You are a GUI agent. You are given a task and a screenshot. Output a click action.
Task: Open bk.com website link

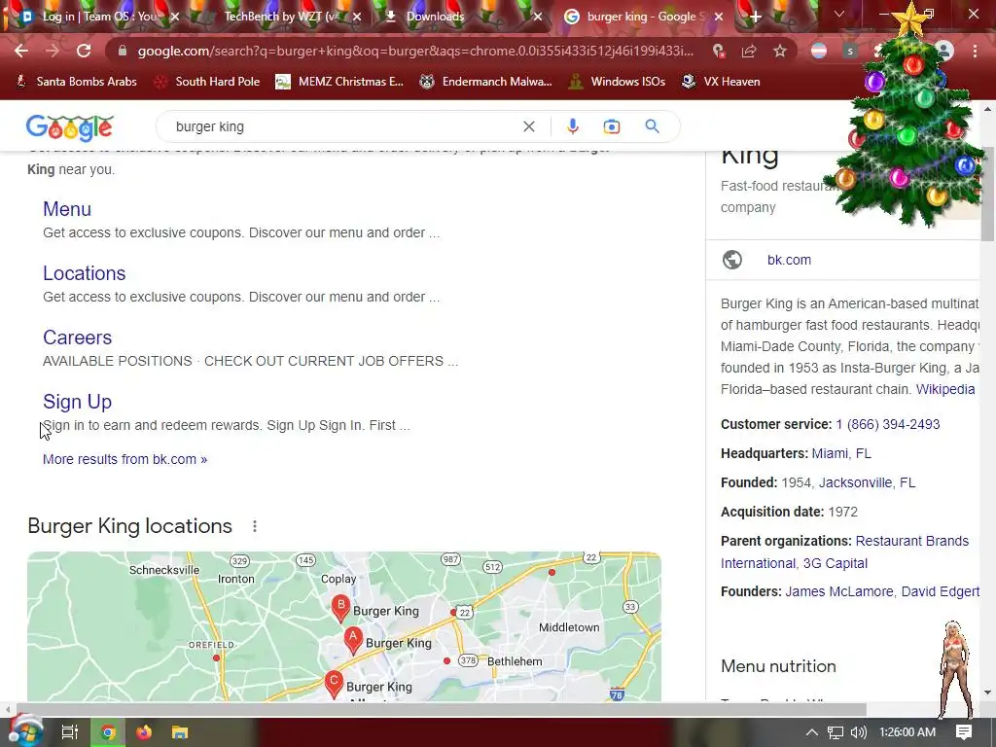789,260
